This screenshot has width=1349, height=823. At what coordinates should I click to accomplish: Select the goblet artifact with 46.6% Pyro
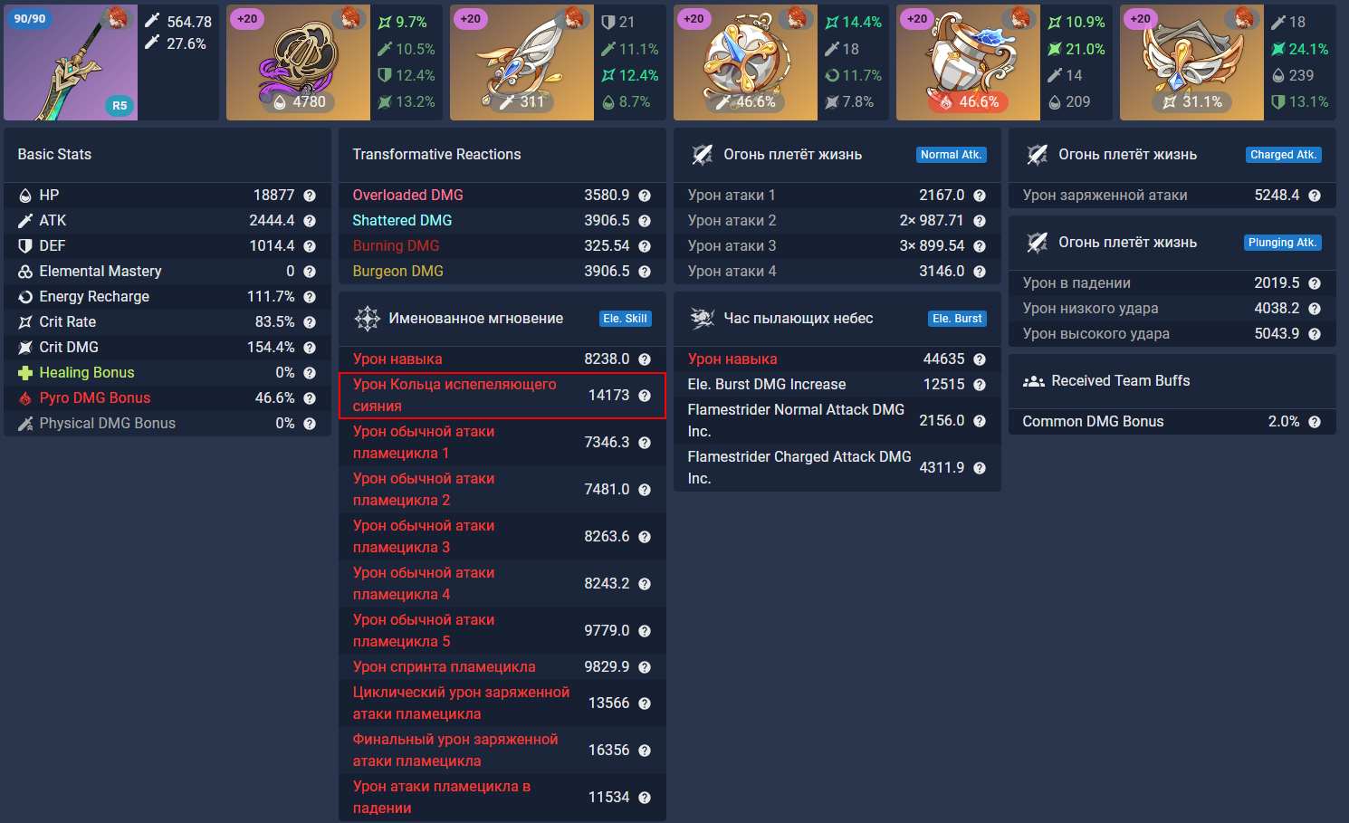tap(968, 62)
